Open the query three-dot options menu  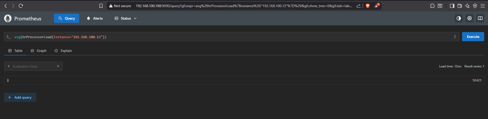[x=455, y=37]
